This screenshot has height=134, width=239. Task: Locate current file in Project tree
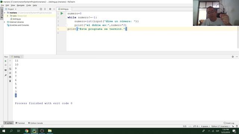41,9
